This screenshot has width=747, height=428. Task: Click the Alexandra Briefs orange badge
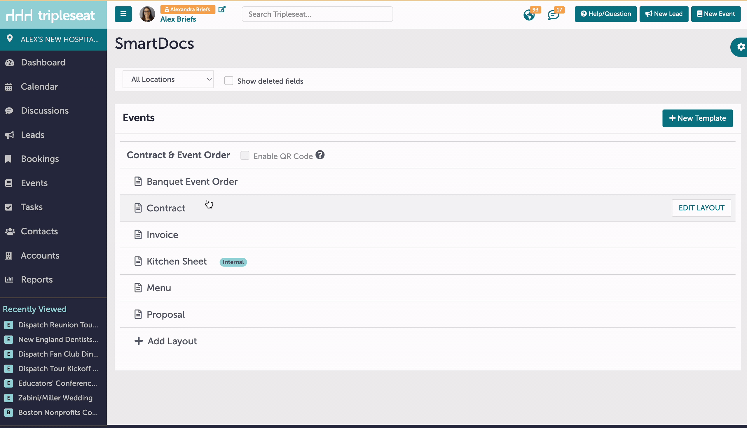188,9
